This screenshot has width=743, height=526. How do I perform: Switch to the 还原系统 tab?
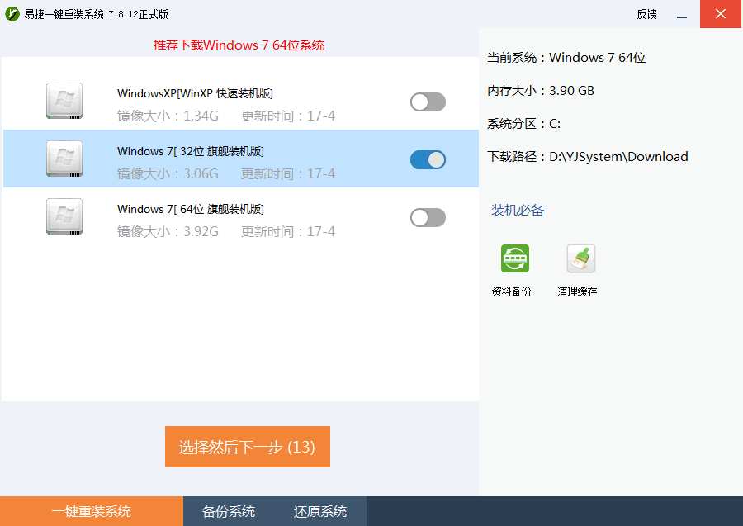point(319,511)
